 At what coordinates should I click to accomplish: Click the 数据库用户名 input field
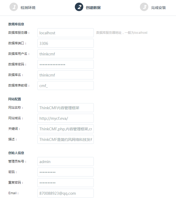(x=66, y=54)
